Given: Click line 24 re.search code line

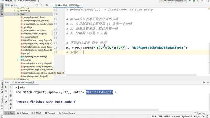Looking at the screenshot, I should pos(127,48).
